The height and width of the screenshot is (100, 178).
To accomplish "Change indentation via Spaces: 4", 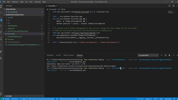I will pos(149,99).
